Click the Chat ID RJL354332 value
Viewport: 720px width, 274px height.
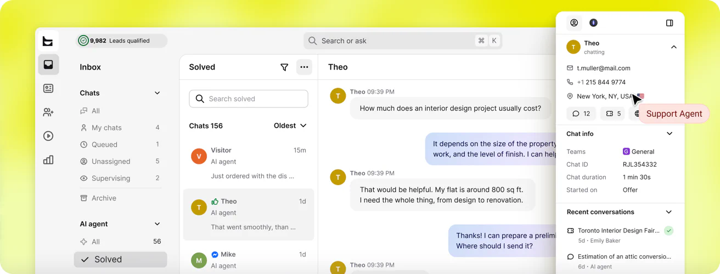coord(640,164)
